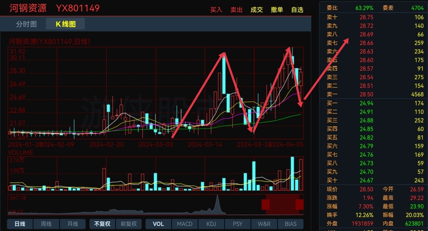Click 最高 value 29.22

click(x=417, y=198)
